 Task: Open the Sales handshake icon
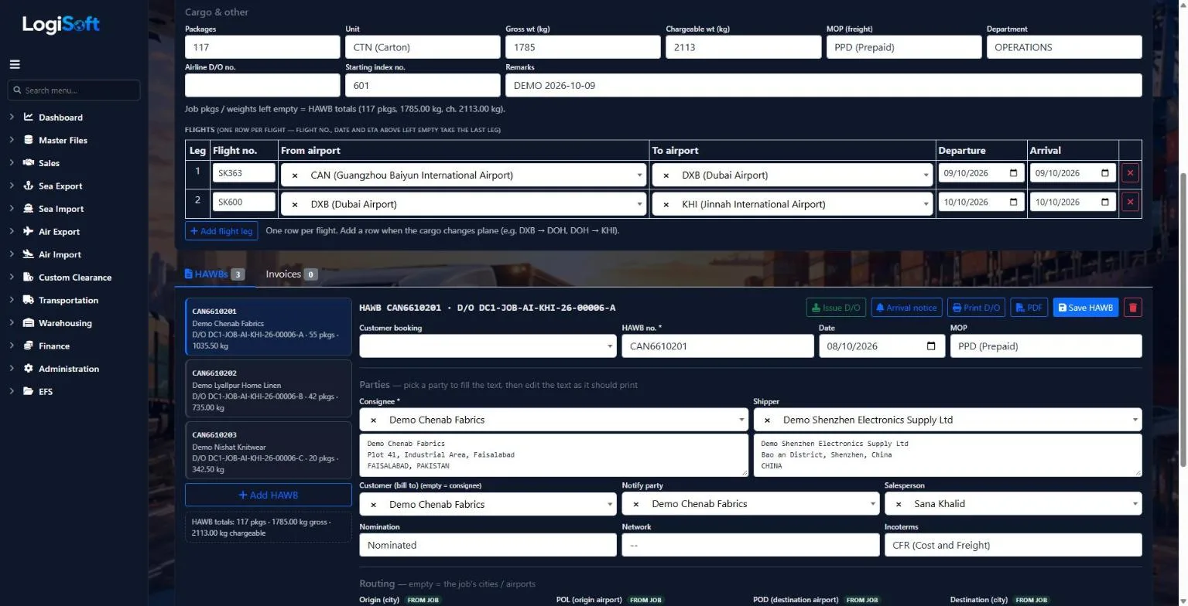[29, 163]
